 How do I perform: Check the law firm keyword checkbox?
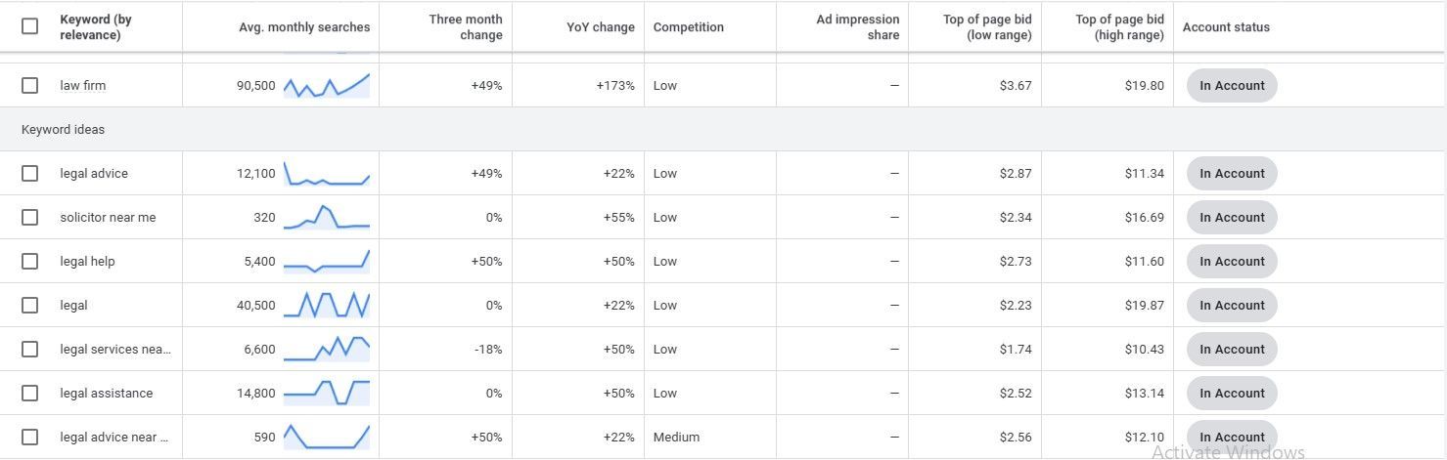[x=29, y=85]
